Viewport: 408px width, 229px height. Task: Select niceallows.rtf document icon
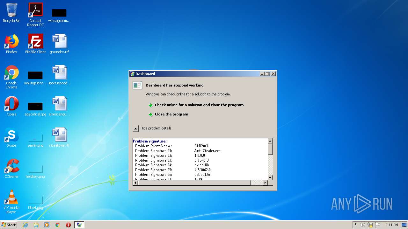tap(59, 137)
